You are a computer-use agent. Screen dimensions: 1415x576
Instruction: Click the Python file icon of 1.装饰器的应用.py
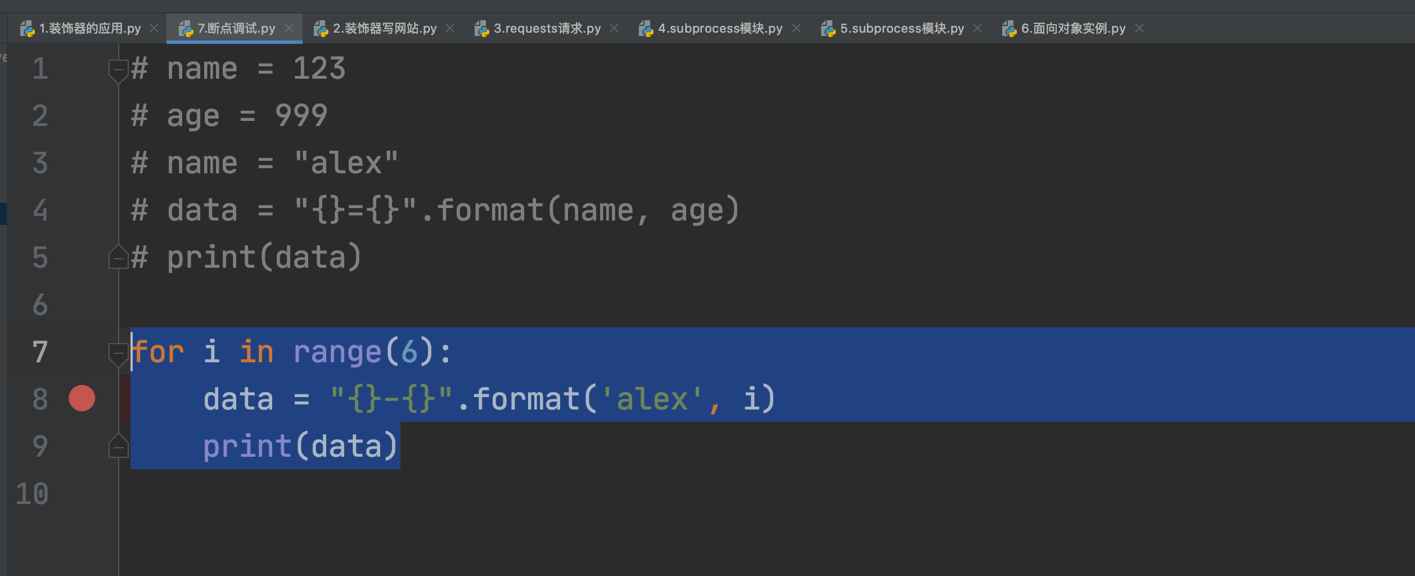click(27, 29)
